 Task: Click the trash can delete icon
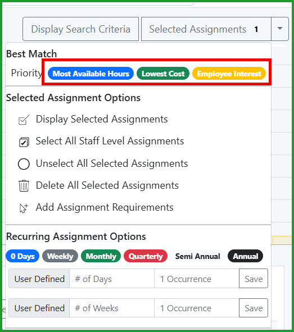point(24,186)
